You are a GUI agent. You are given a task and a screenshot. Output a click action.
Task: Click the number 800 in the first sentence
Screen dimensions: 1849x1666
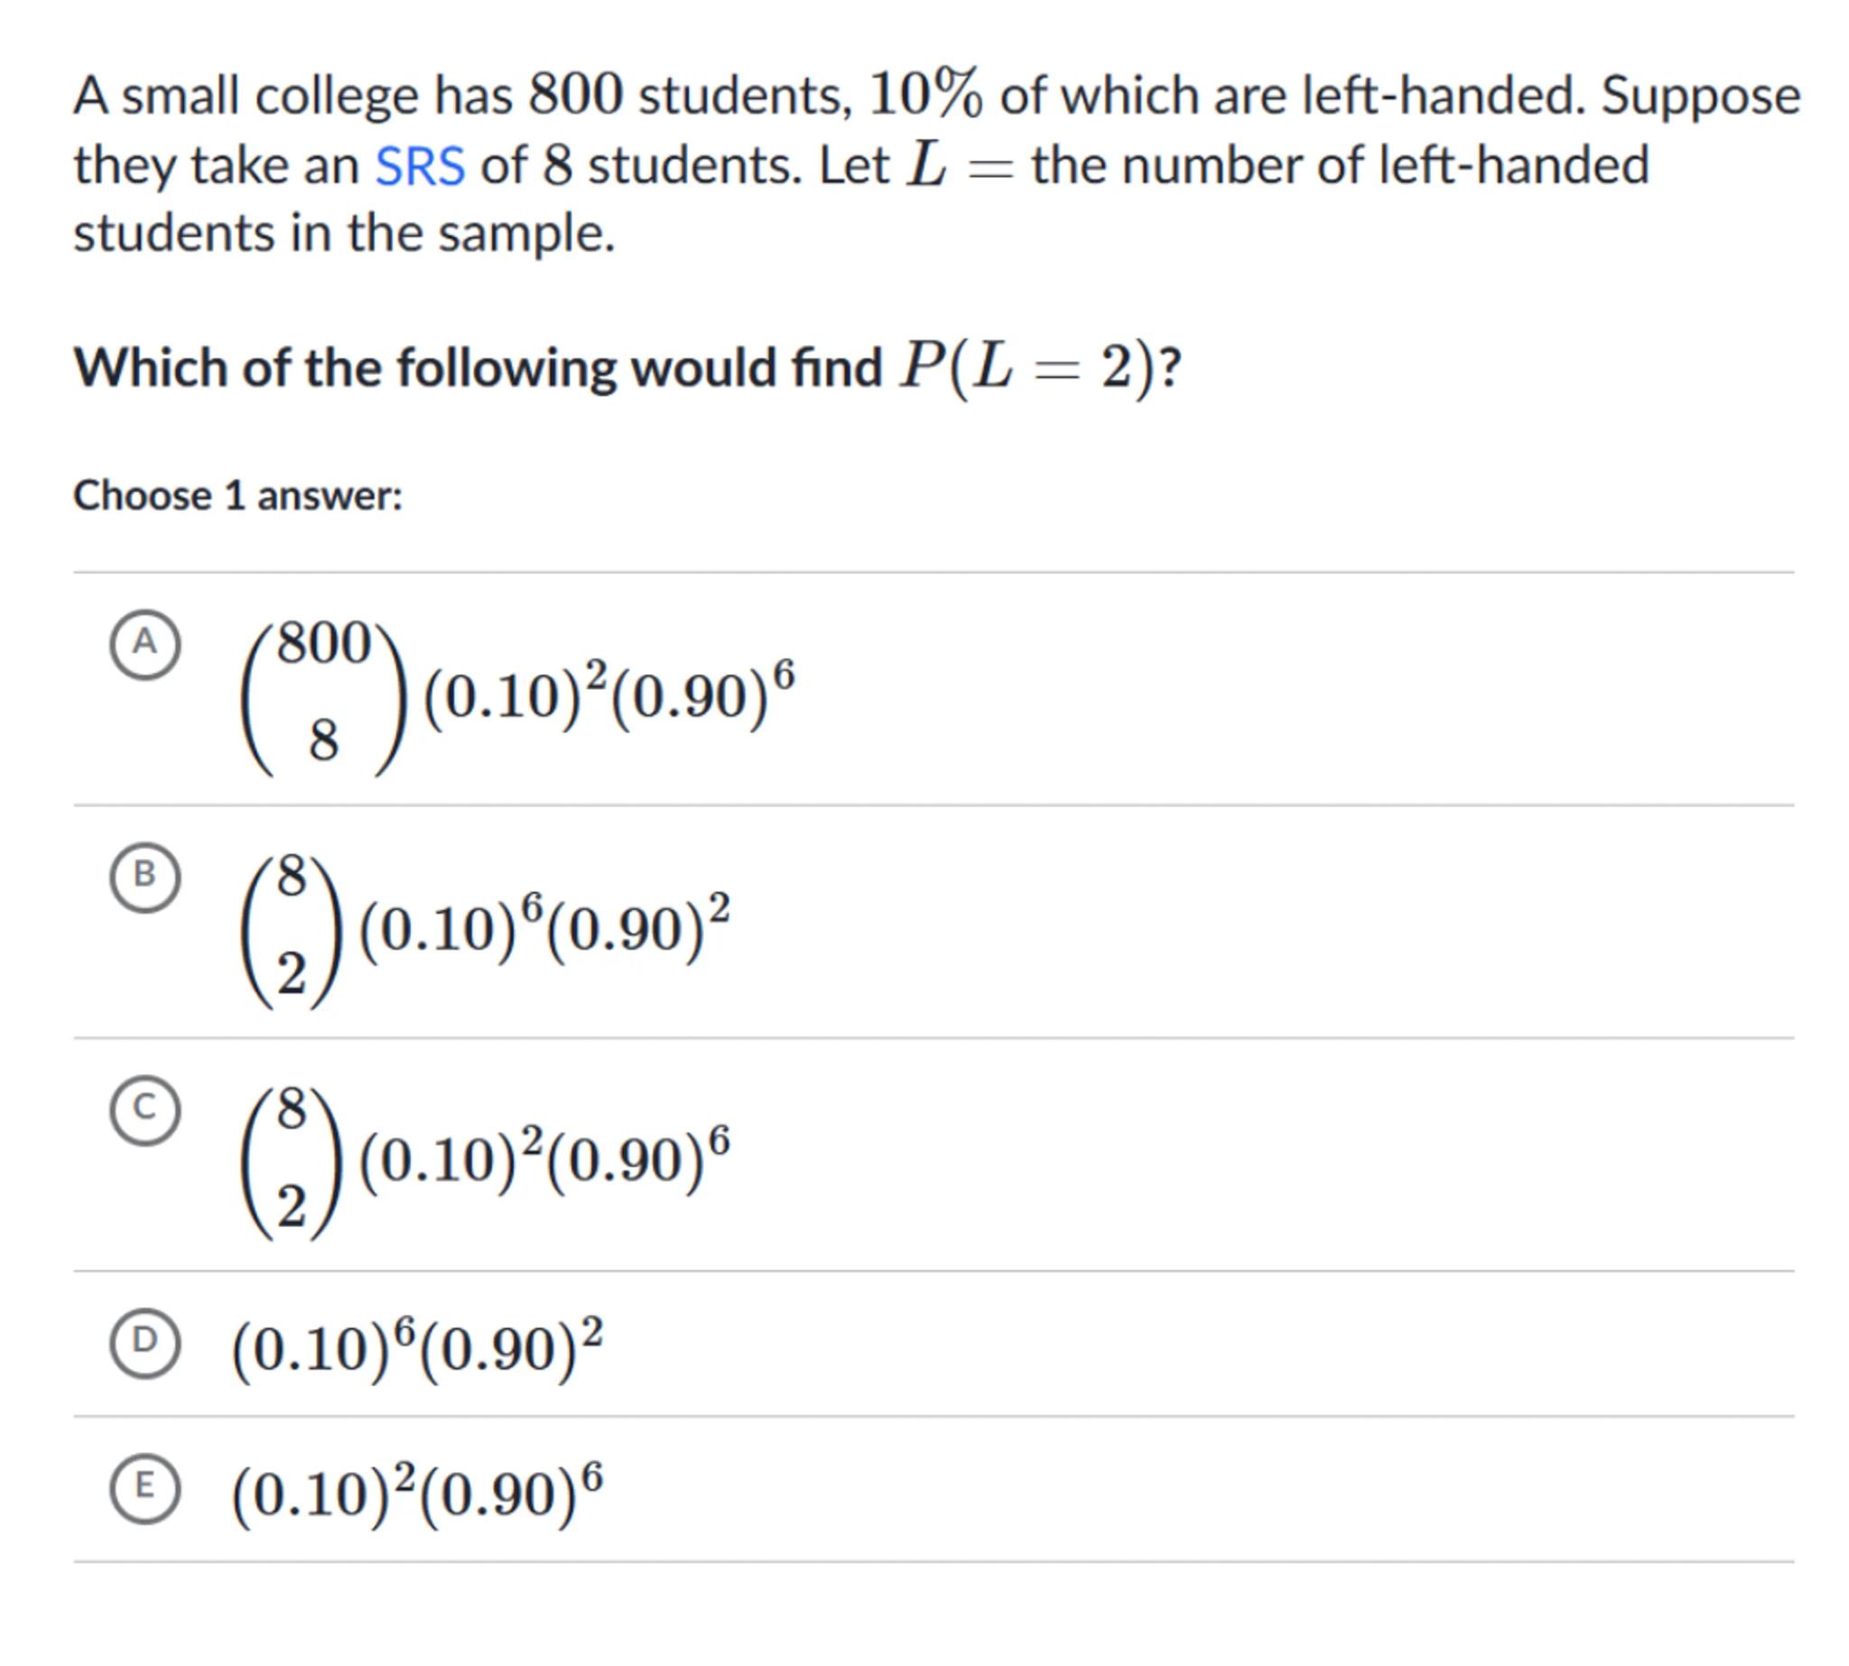coord(576,95)
